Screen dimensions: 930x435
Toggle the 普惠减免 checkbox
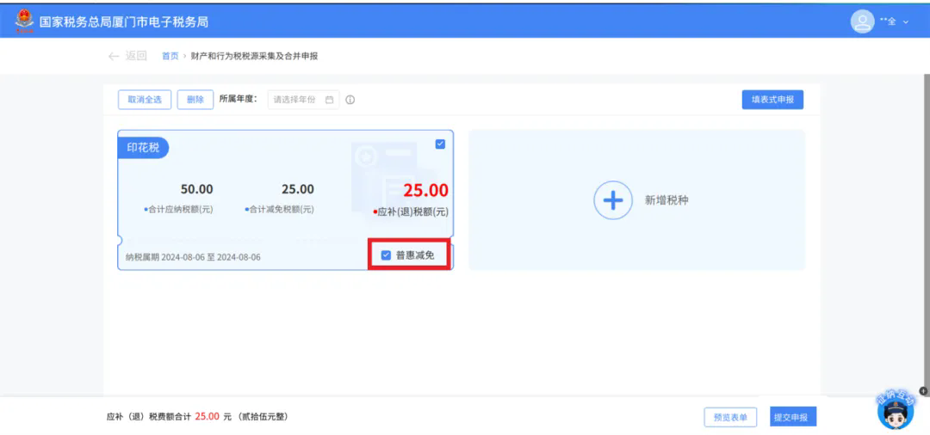coord(386,255)
